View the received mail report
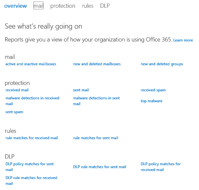The image size is (199, 190). (17, 90)
